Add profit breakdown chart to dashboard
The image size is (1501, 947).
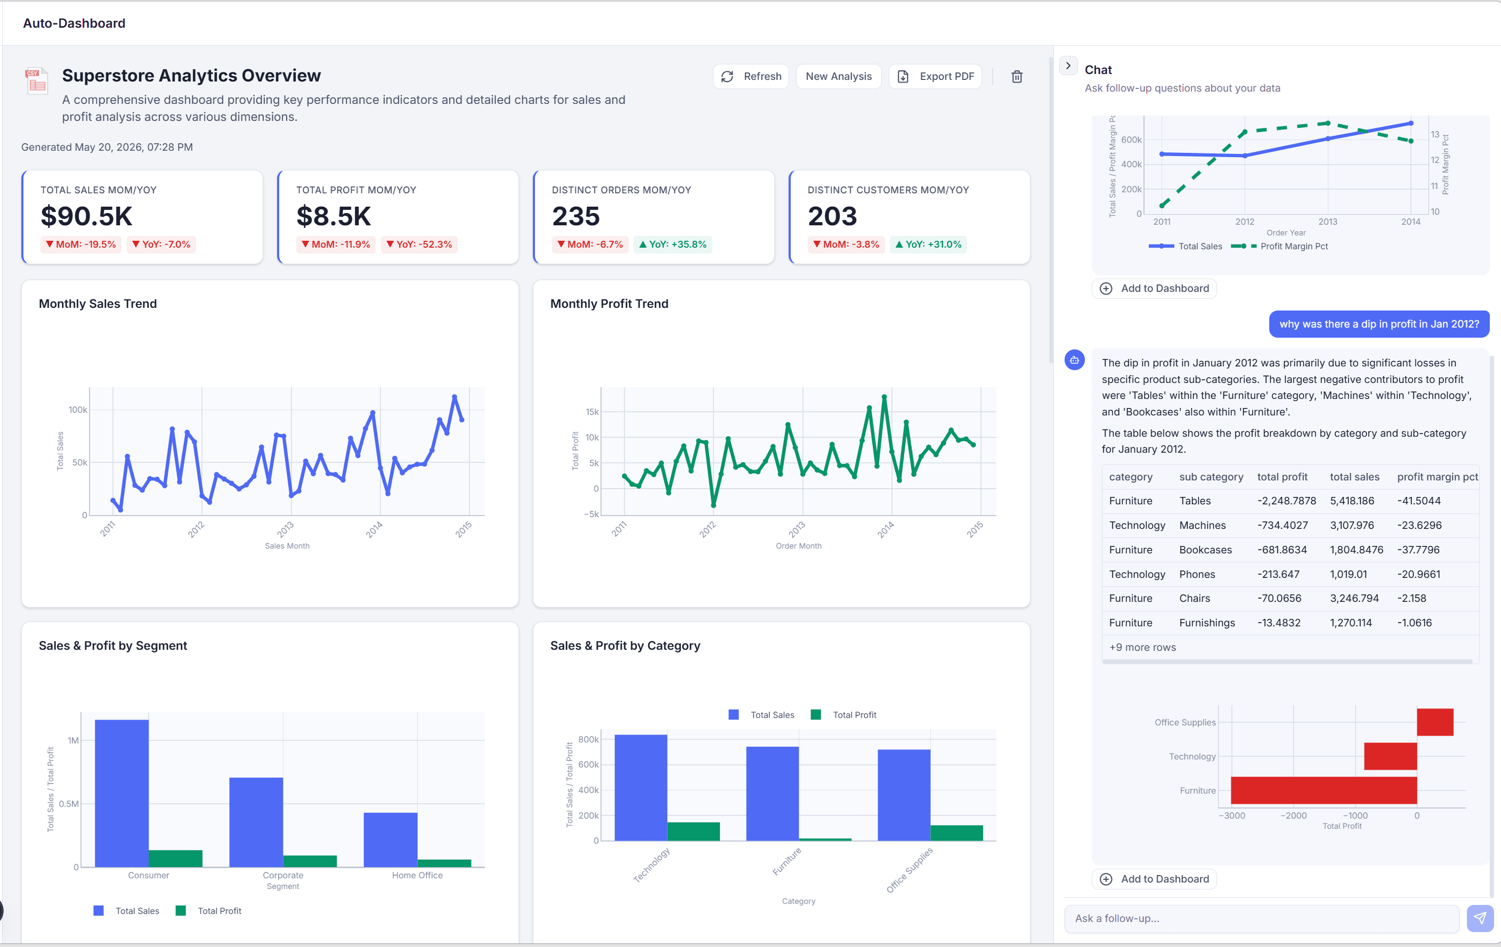[1154, 878]
